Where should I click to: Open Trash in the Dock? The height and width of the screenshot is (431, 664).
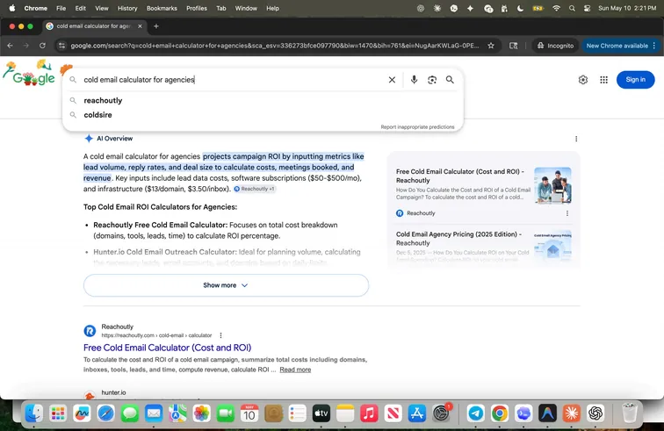[630, 413]
